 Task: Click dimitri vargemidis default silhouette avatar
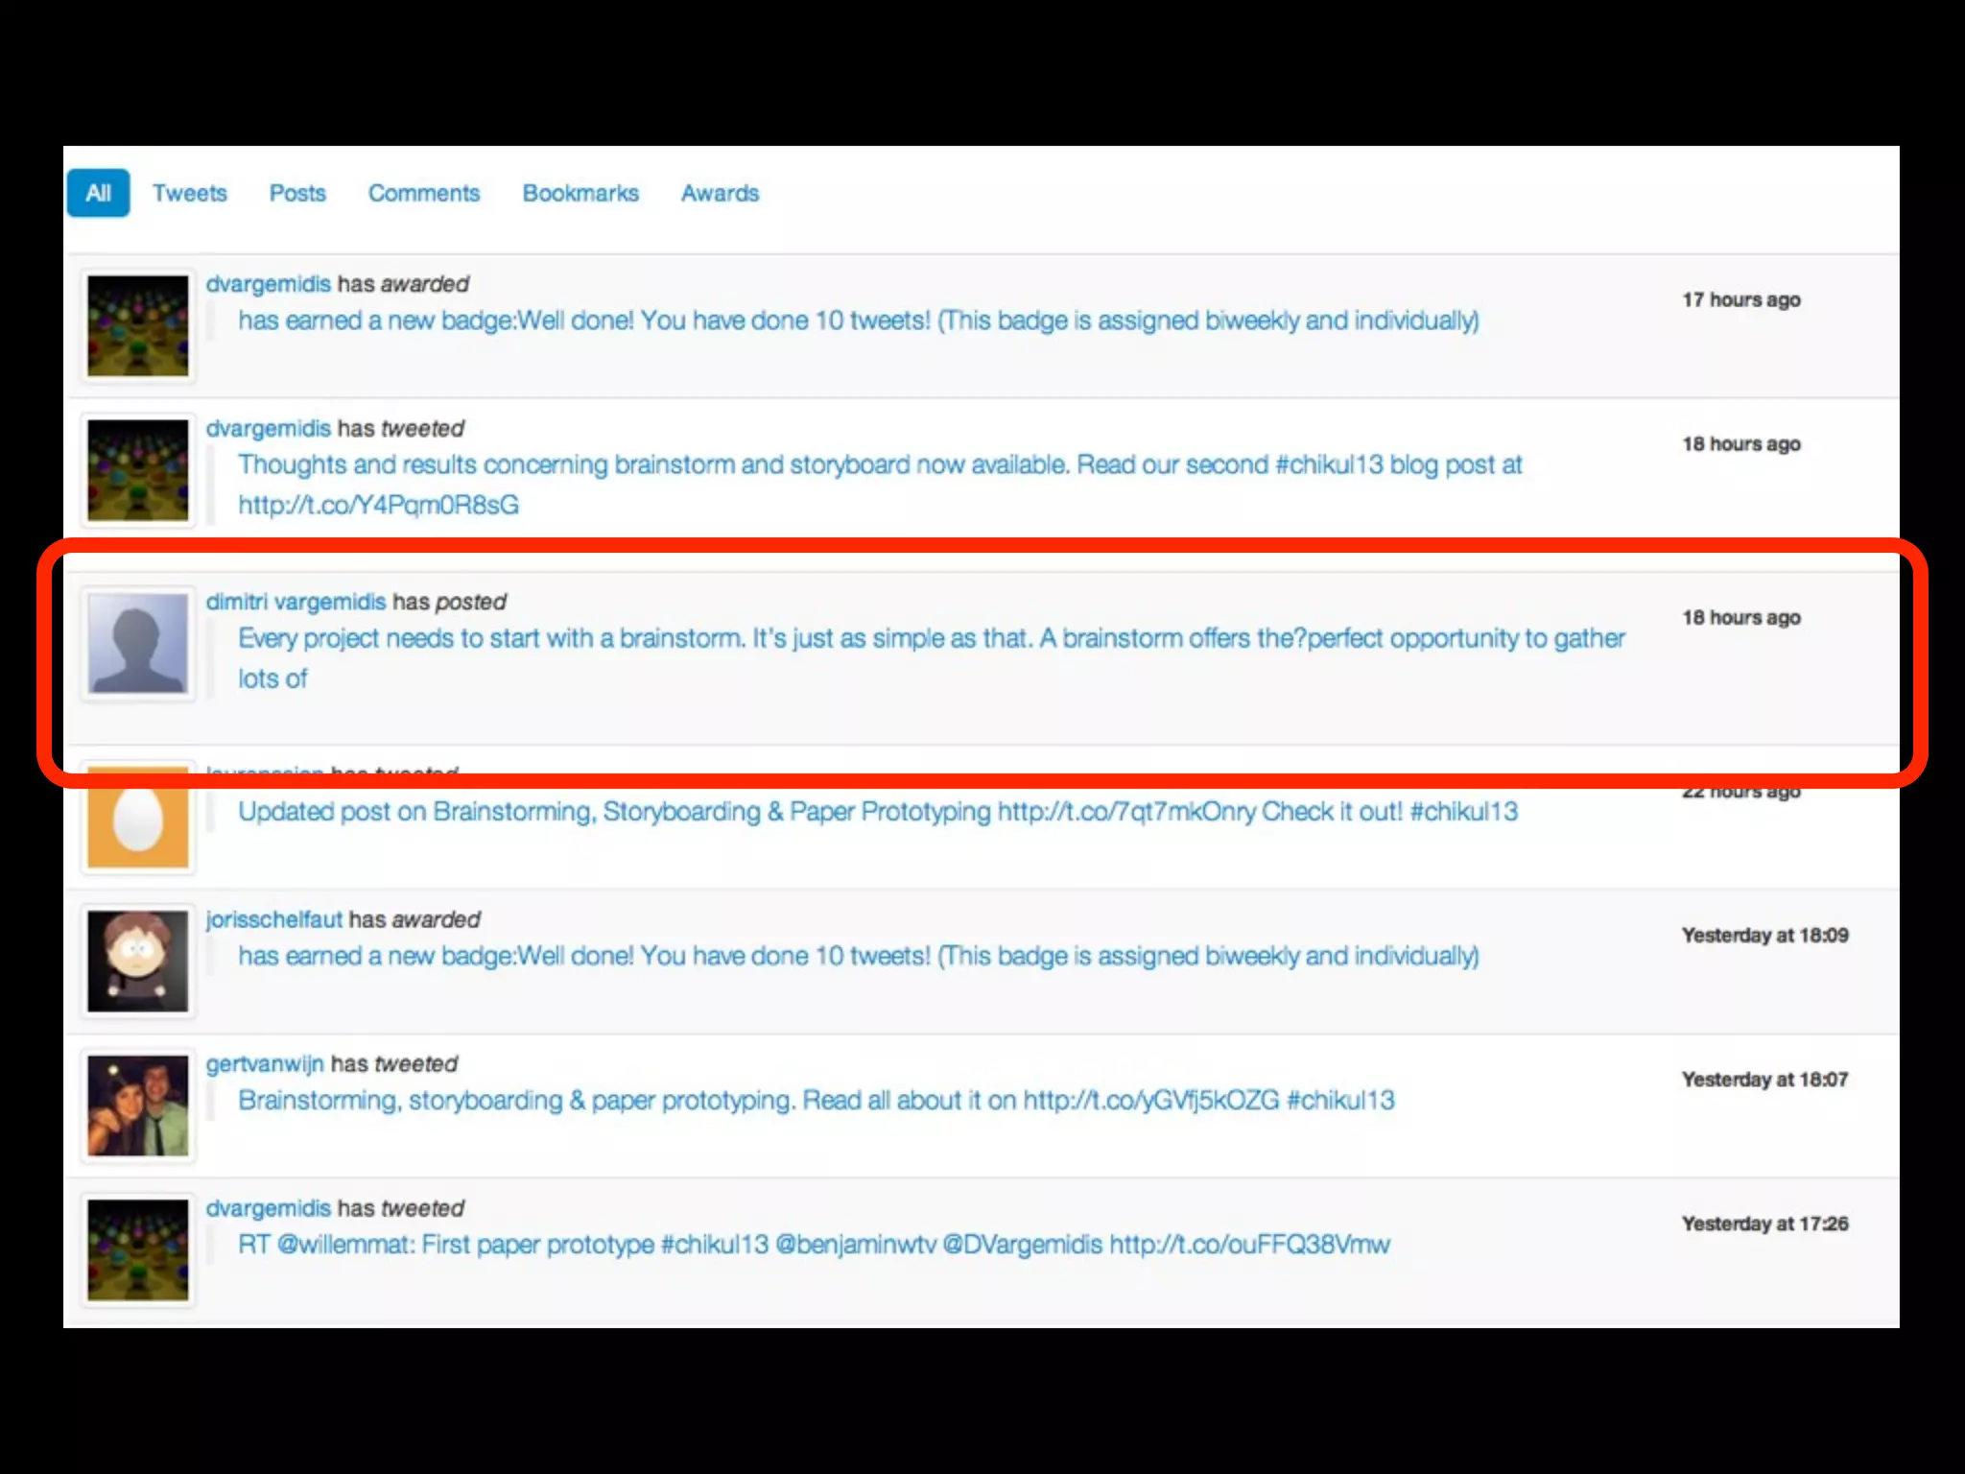click(138, 643)
